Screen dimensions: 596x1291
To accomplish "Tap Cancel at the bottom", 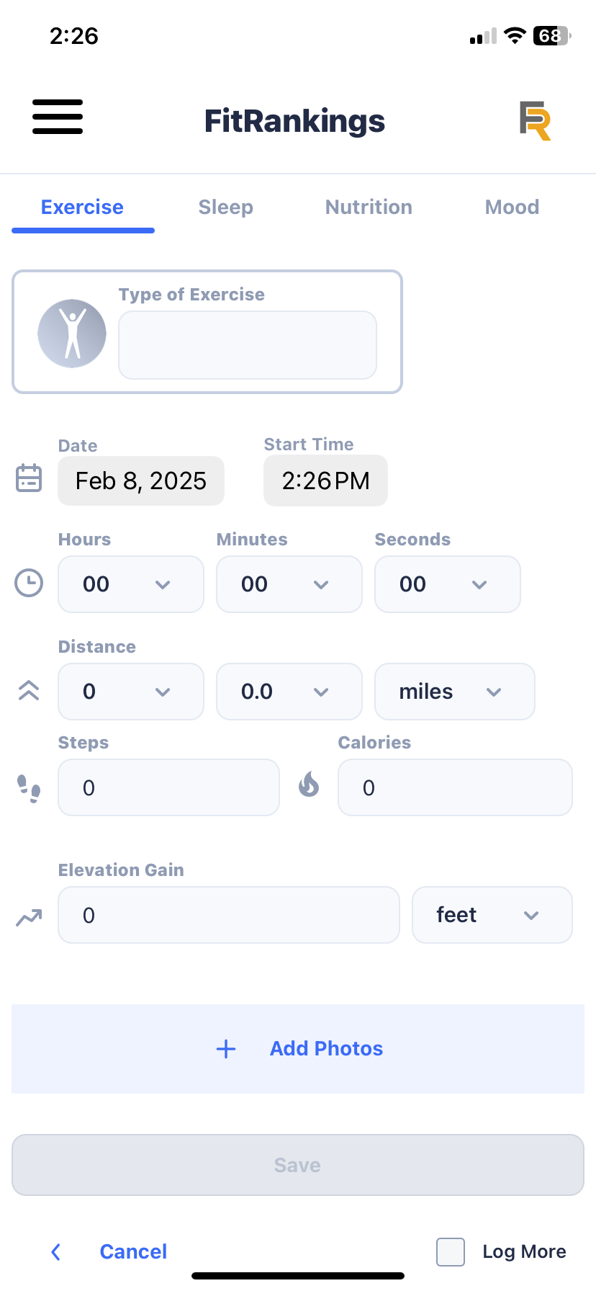I will pyautogui.click(x=133, y=1251).
